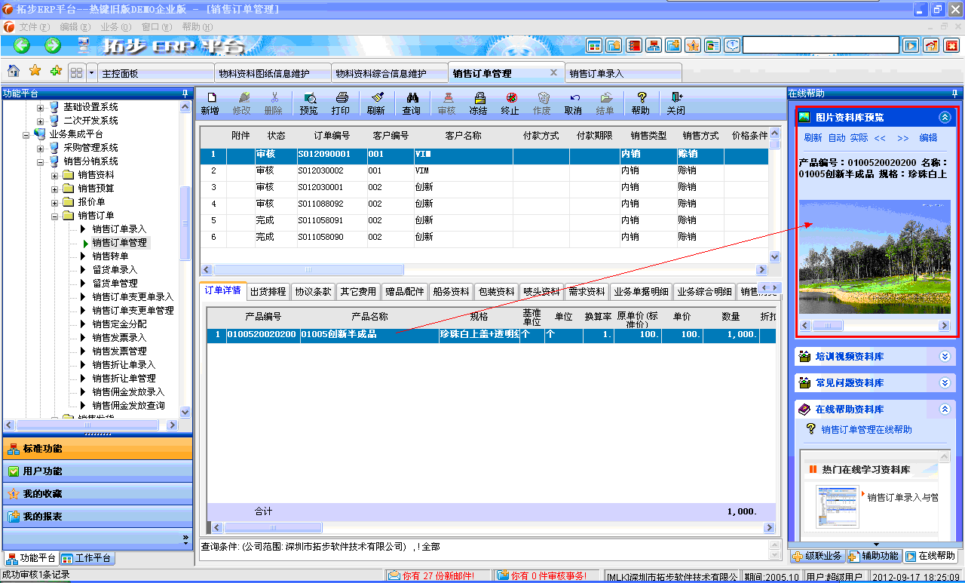Open the 打印 (Print) function
Viewport: 965px width, 583px height.
tap(342, 103)
